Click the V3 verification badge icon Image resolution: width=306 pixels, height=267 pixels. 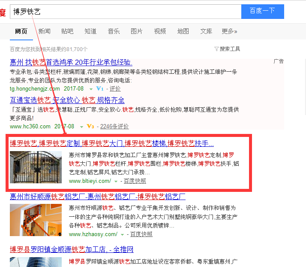(90, 127)
